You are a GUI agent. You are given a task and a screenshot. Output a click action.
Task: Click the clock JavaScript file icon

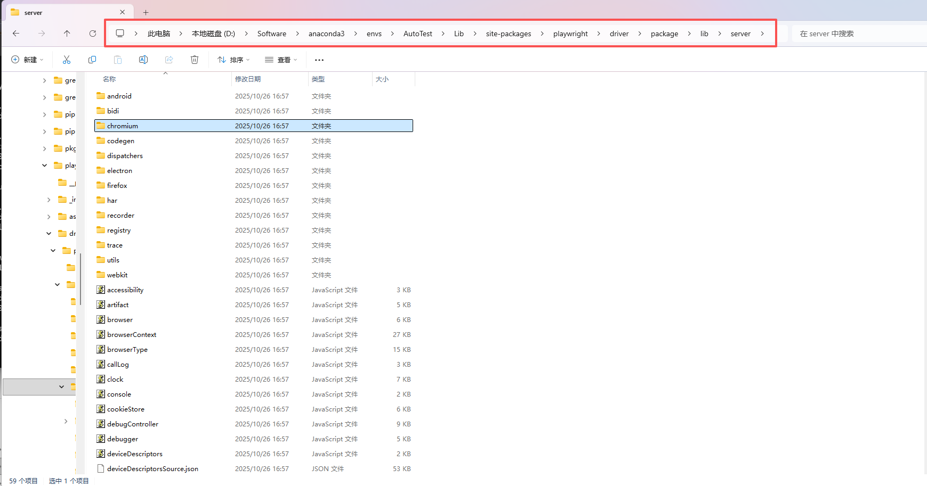[x=101, y=379]
